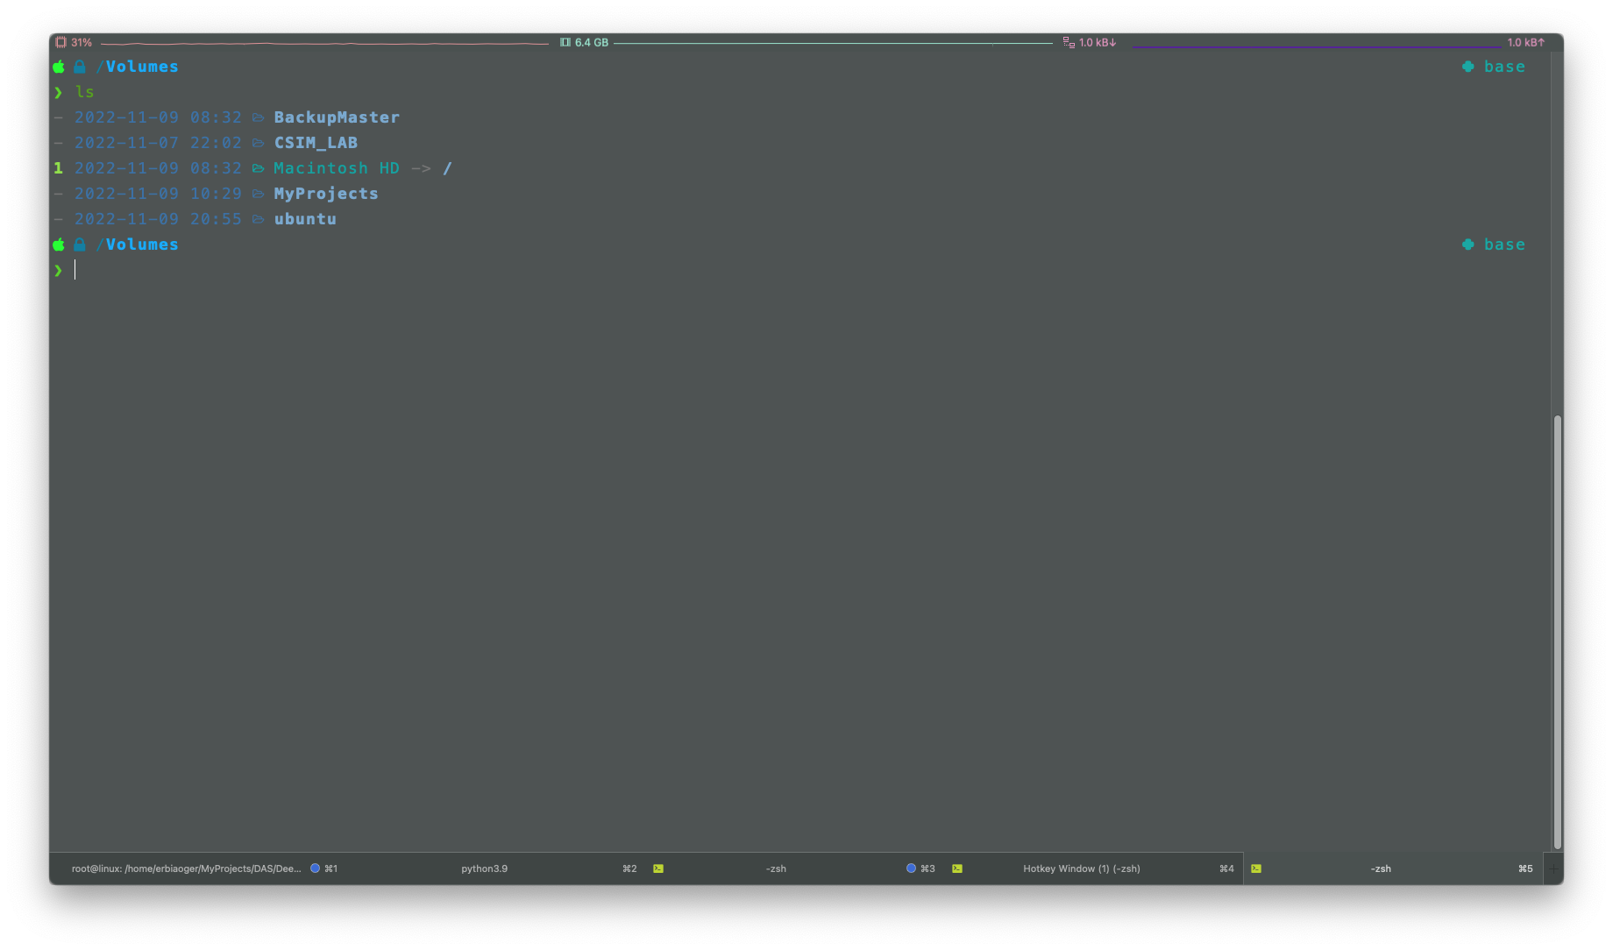Click the git count '1' before Macintosh HD row

(x=58, y=168)
